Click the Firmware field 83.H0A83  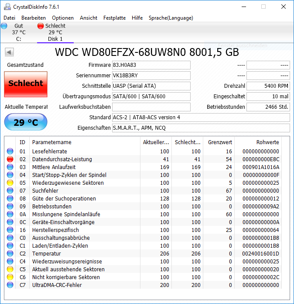[151, 65]
